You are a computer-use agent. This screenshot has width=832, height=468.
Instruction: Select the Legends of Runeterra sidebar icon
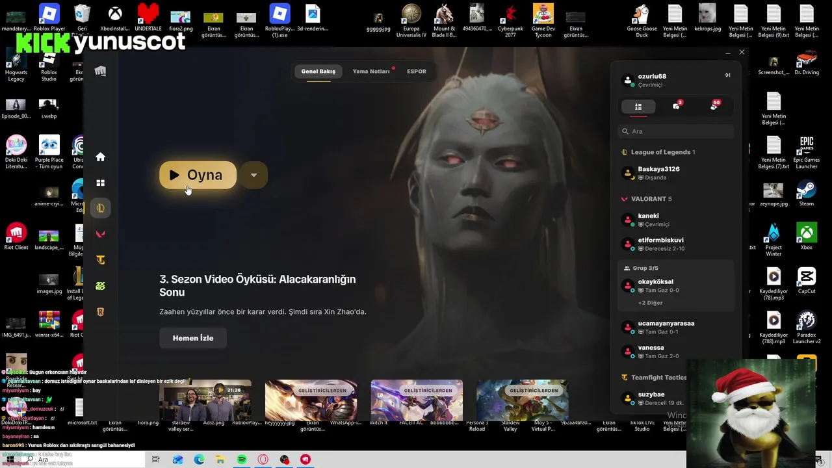pyautogui.click(x=100, y=312)
